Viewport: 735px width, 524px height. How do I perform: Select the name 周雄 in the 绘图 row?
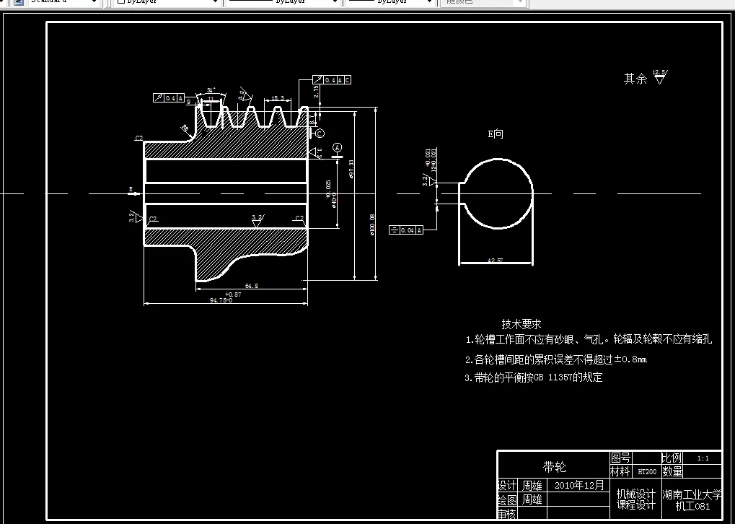pos(532,499)
